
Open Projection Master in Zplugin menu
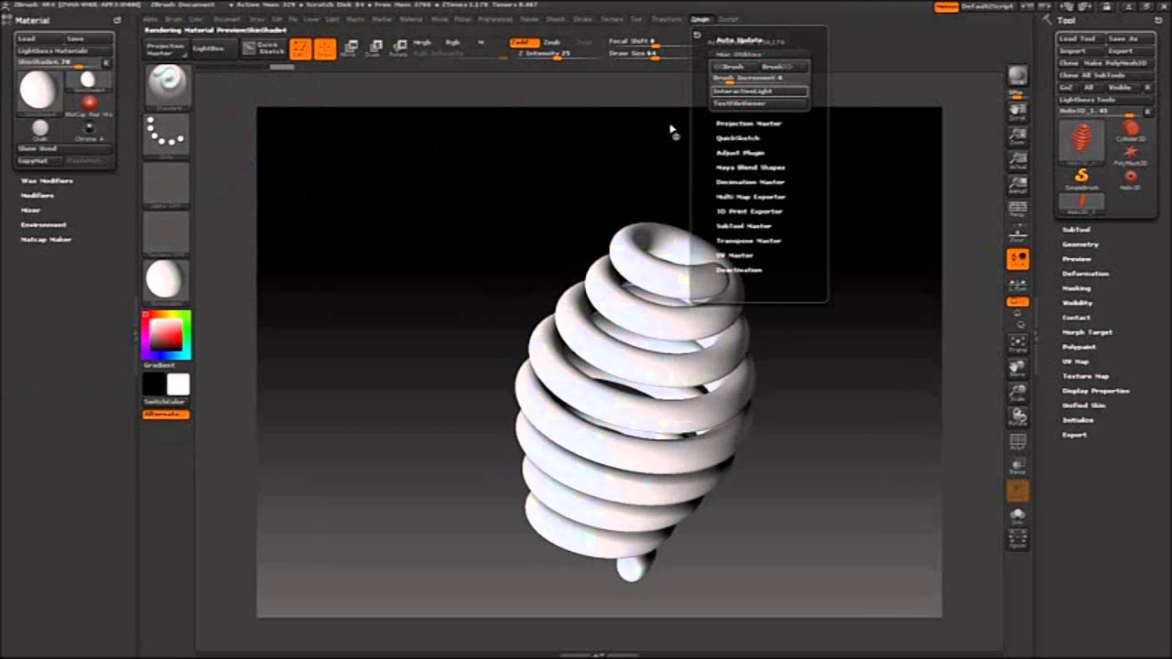749,124
